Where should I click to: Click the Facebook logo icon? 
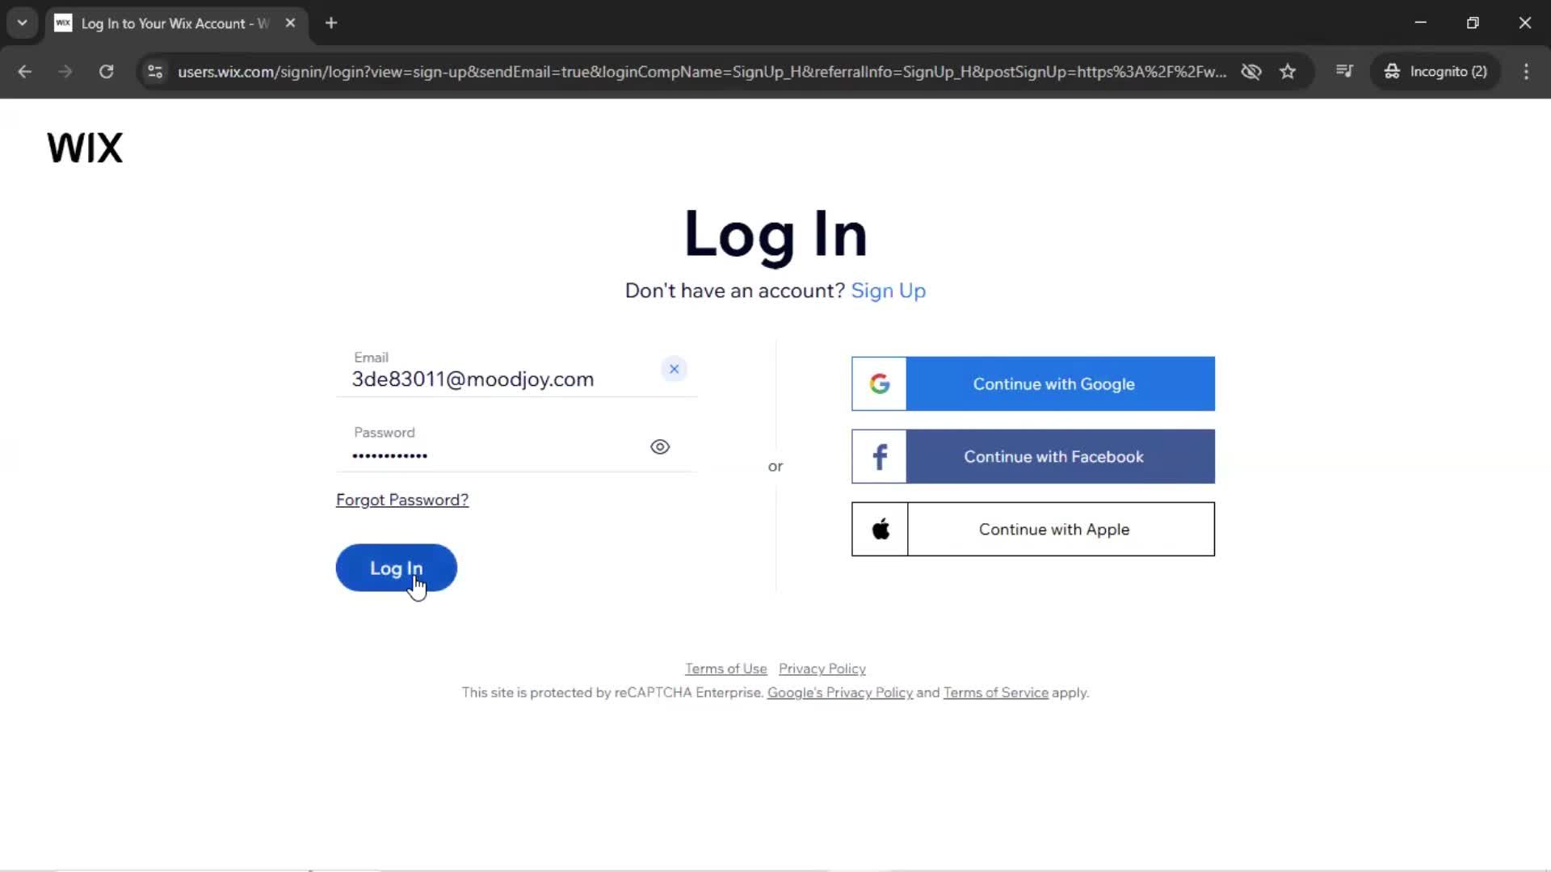(880, 456)
